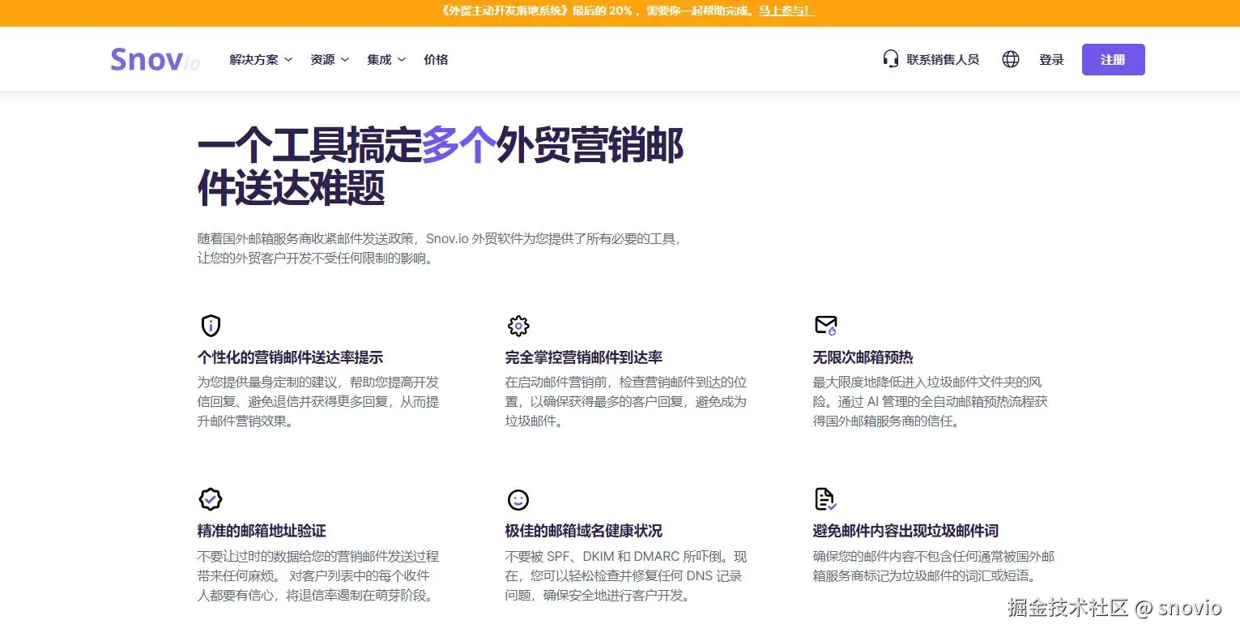1240x637 pixels.
Task: Click the paragraph starting 不要让过时的数据
Action: (x=318, y=576)
